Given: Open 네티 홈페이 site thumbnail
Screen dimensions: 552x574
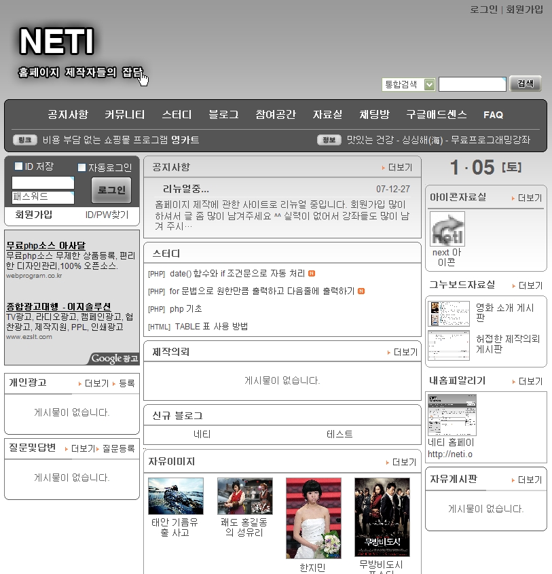Looking at the screenshot, I should click(452, 415).
